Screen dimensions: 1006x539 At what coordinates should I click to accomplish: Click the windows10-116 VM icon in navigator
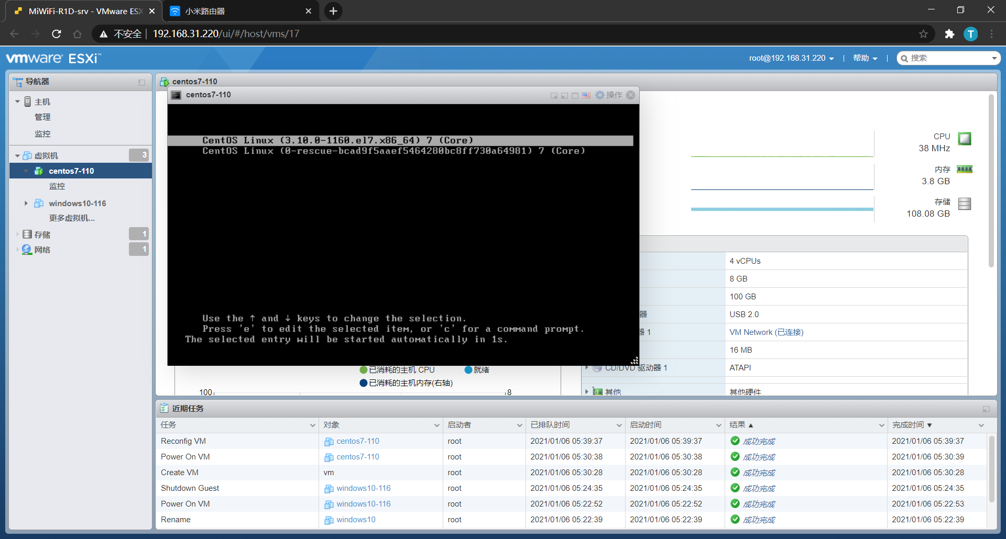pyautogui.click(x=39, y=203)
